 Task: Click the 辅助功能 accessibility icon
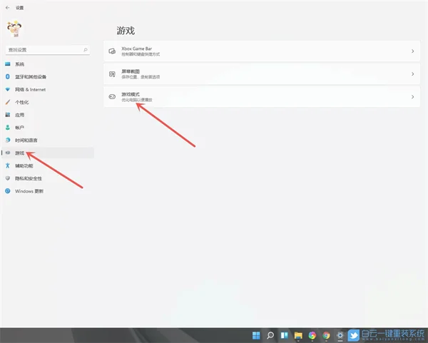(x=8, y=165)
